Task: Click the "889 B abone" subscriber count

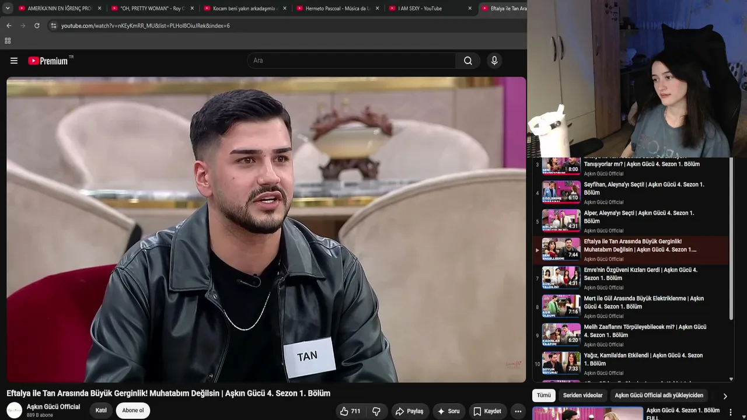Action: (x=40, y=415)
